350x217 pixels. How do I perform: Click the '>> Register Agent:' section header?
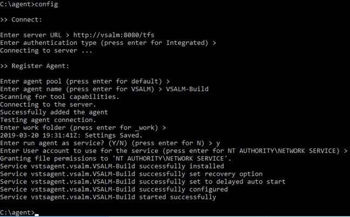click(35, 66)
